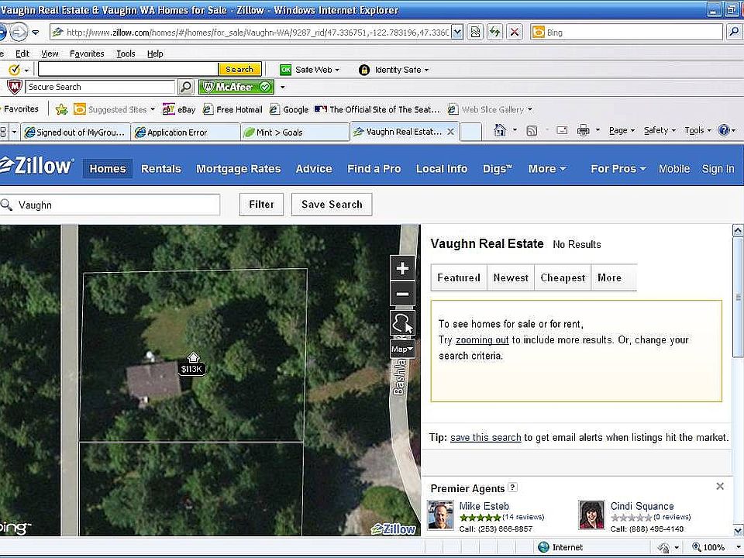Switch to the Application Error tab
744x558 pixels.
pos(185,133)
